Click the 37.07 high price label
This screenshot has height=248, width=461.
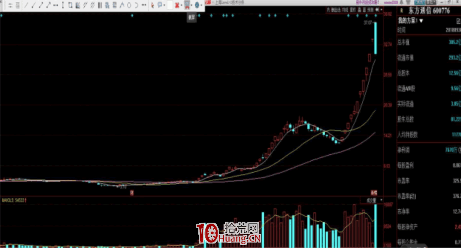[369, 23]
